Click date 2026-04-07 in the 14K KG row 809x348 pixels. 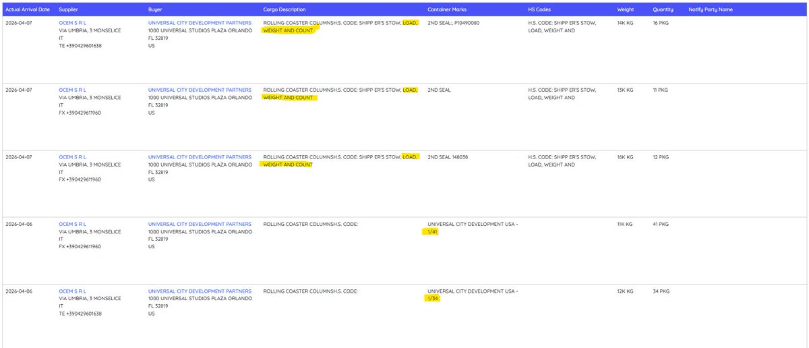pyautogui.click(x=19, y=22)
